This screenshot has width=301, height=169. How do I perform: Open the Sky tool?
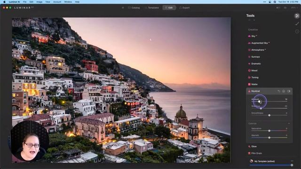[x=253, y=36]
